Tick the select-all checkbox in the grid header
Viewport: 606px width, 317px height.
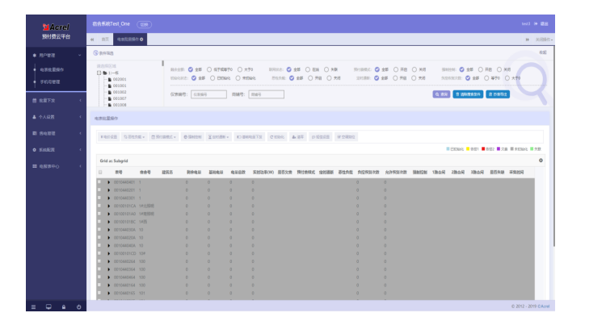(100, 172)
